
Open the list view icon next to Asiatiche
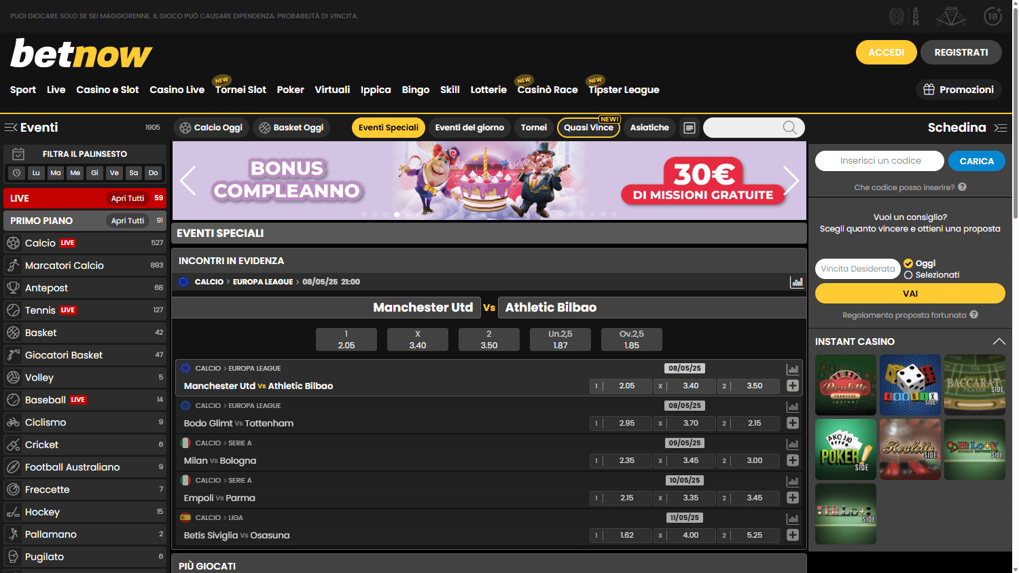pyautogui.click(x=690, y=128)
